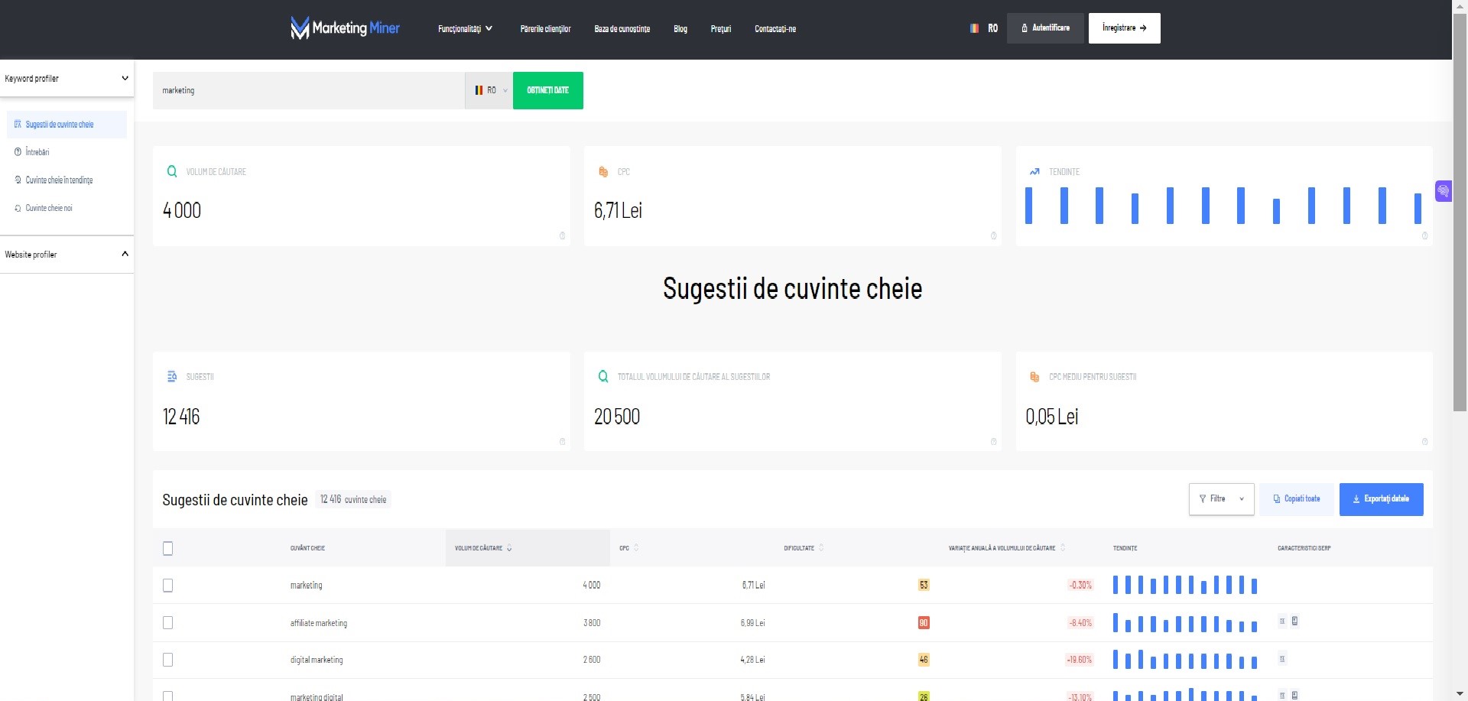Click the Exportați datele button

pos(1381,499)
